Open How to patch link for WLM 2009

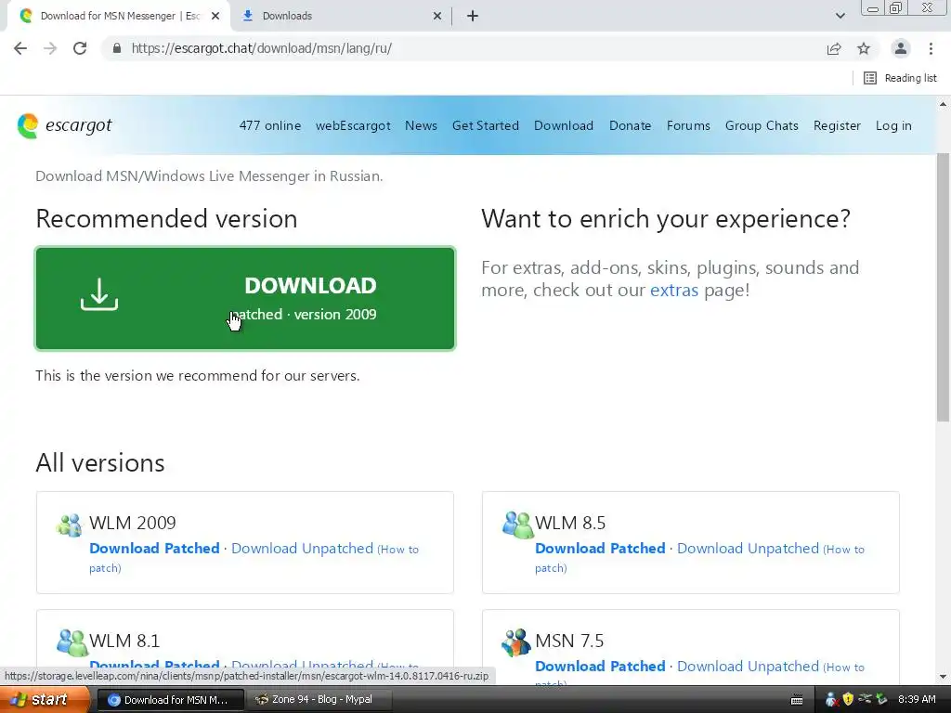tap(399, 550)
